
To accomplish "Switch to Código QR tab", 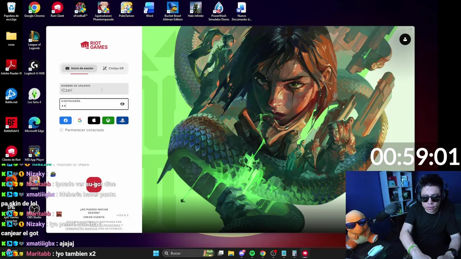I will click(x=113, y=68).
